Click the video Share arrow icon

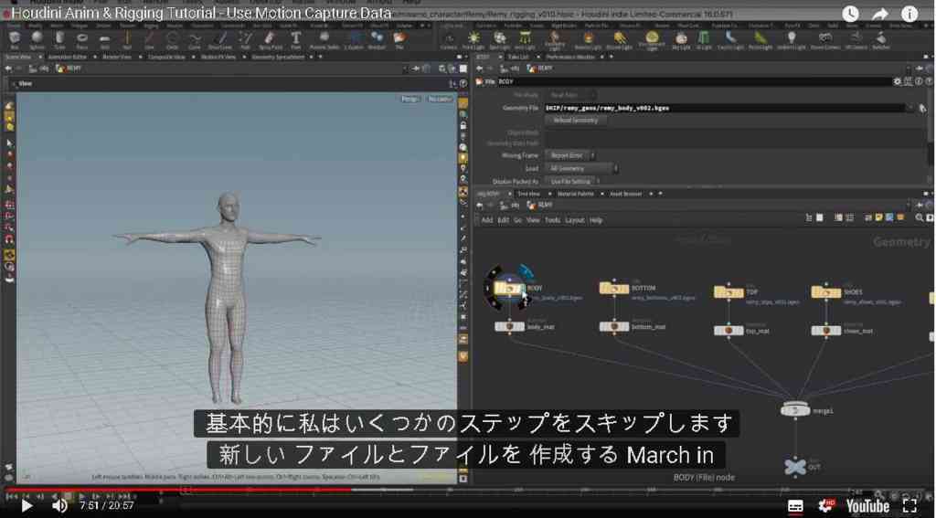click(880, 14)
